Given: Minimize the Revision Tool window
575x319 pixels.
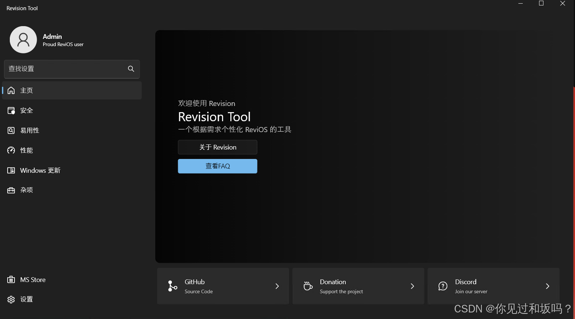Looking at the screenshot, I should (x=521, y=3).
